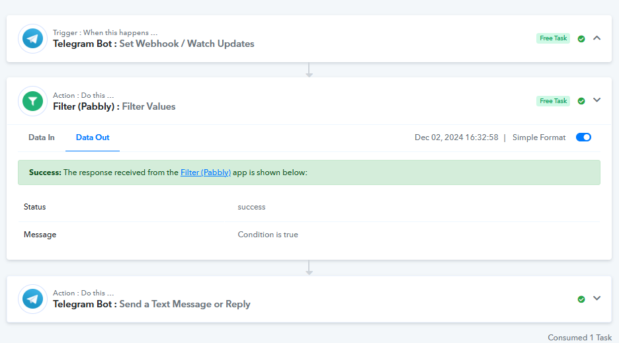This screenshot has width=619, height=343.
Task: Click the Set Webhook / Watch Updates title
Action: pyautogui.click(x=186, y=44)
